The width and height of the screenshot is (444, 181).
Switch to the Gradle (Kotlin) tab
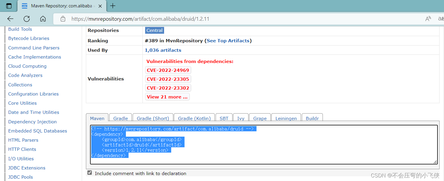point(194,118)
